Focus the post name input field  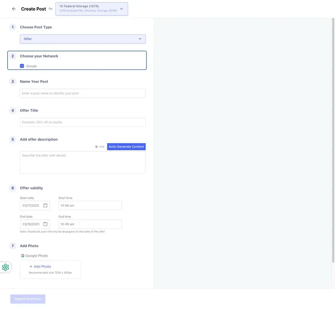tap(82, 93)
